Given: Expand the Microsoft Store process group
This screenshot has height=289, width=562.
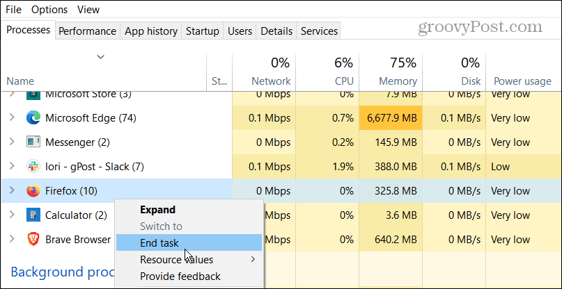Looking at the screenshot, I should 12,95.
